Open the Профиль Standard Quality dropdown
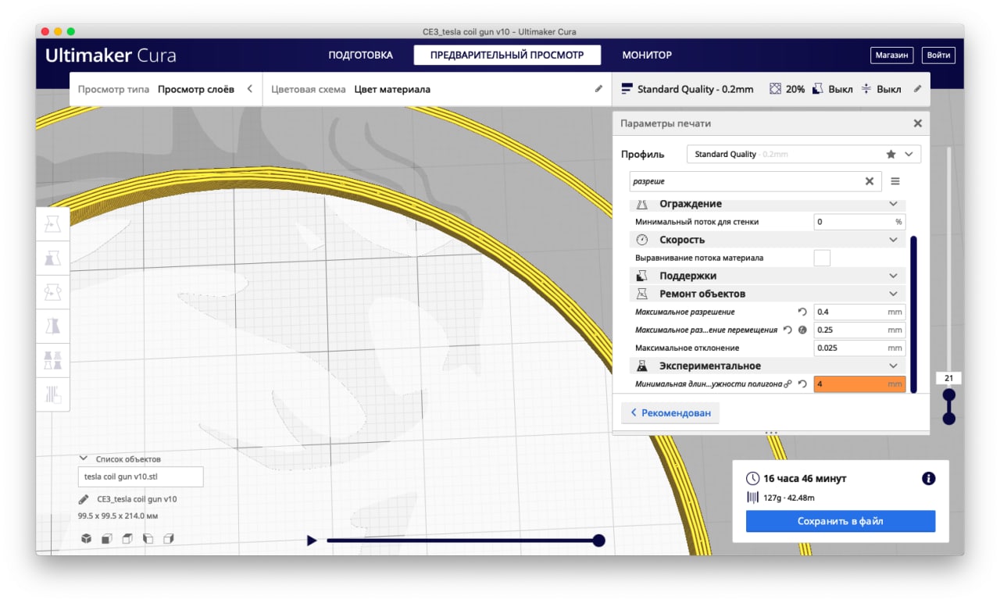 click(x=804, y=154)
